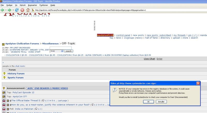Open the Forward button history dropdown arrow
This screenshot has width=207, height=113.
point(13,10)
